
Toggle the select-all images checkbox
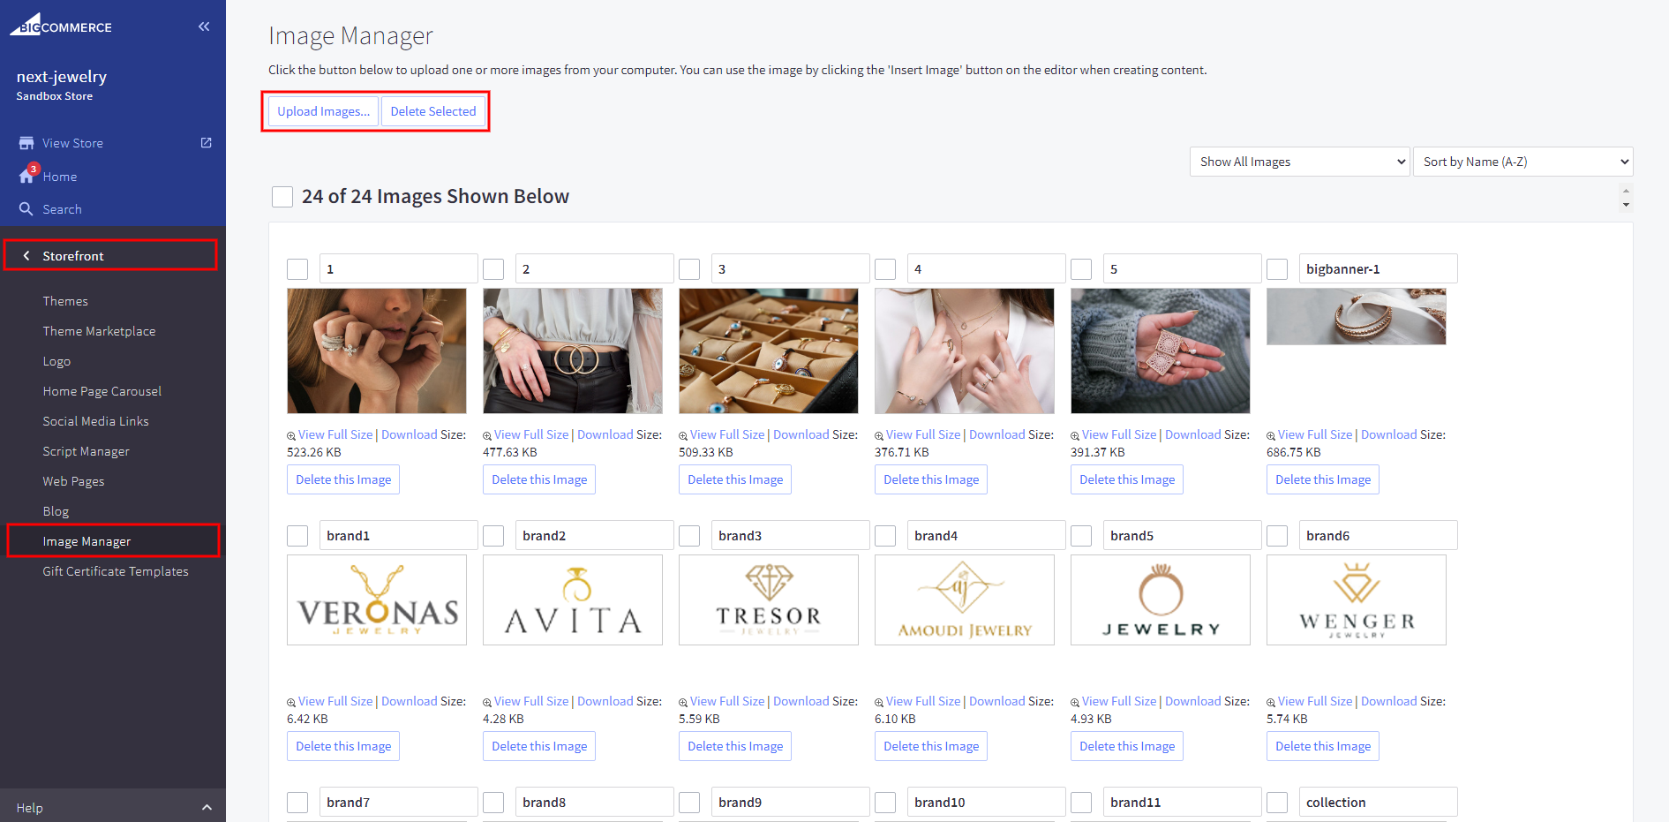click(x=282, y=197)
